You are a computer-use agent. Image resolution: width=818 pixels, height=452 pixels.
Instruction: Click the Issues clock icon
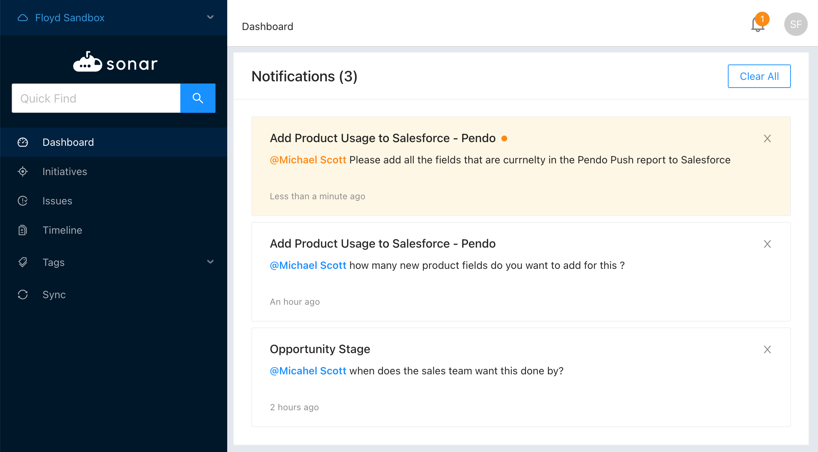[x=23, y=201]
